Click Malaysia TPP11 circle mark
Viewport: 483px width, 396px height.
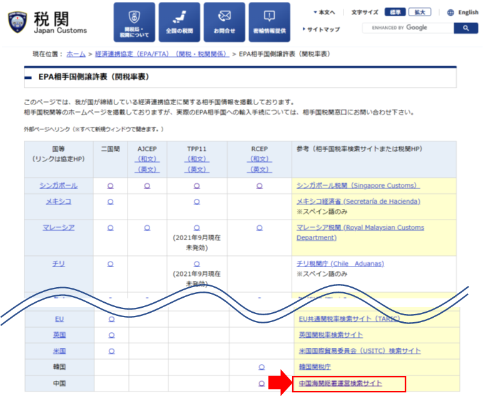pyautogui.click(x=196, y=228)
